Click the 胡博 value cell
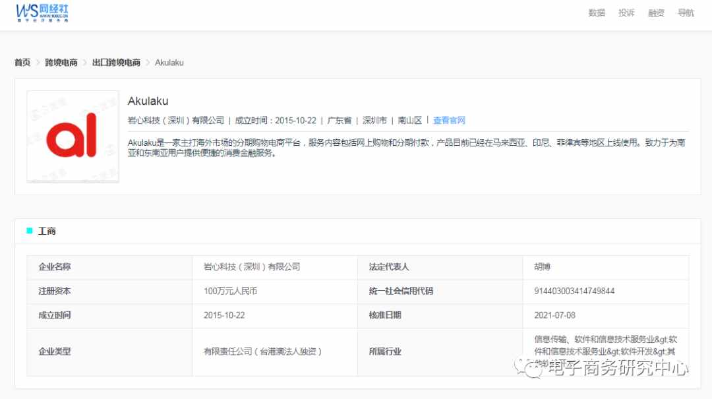 606,267
